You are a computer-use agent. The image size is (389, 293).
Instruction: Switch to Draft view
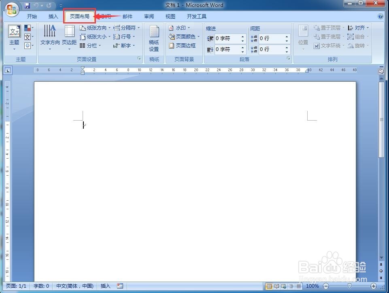click(299, 286)
